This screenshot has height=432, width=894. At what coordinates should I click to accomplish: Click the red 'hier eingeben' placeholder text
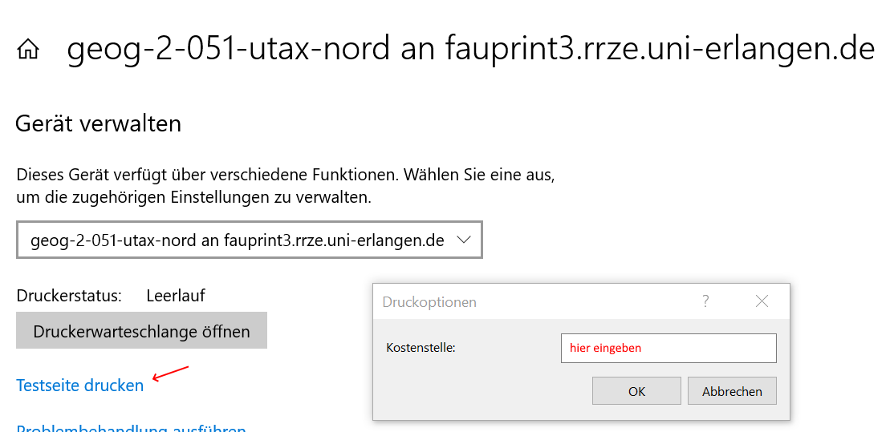[x=605, y=348]
